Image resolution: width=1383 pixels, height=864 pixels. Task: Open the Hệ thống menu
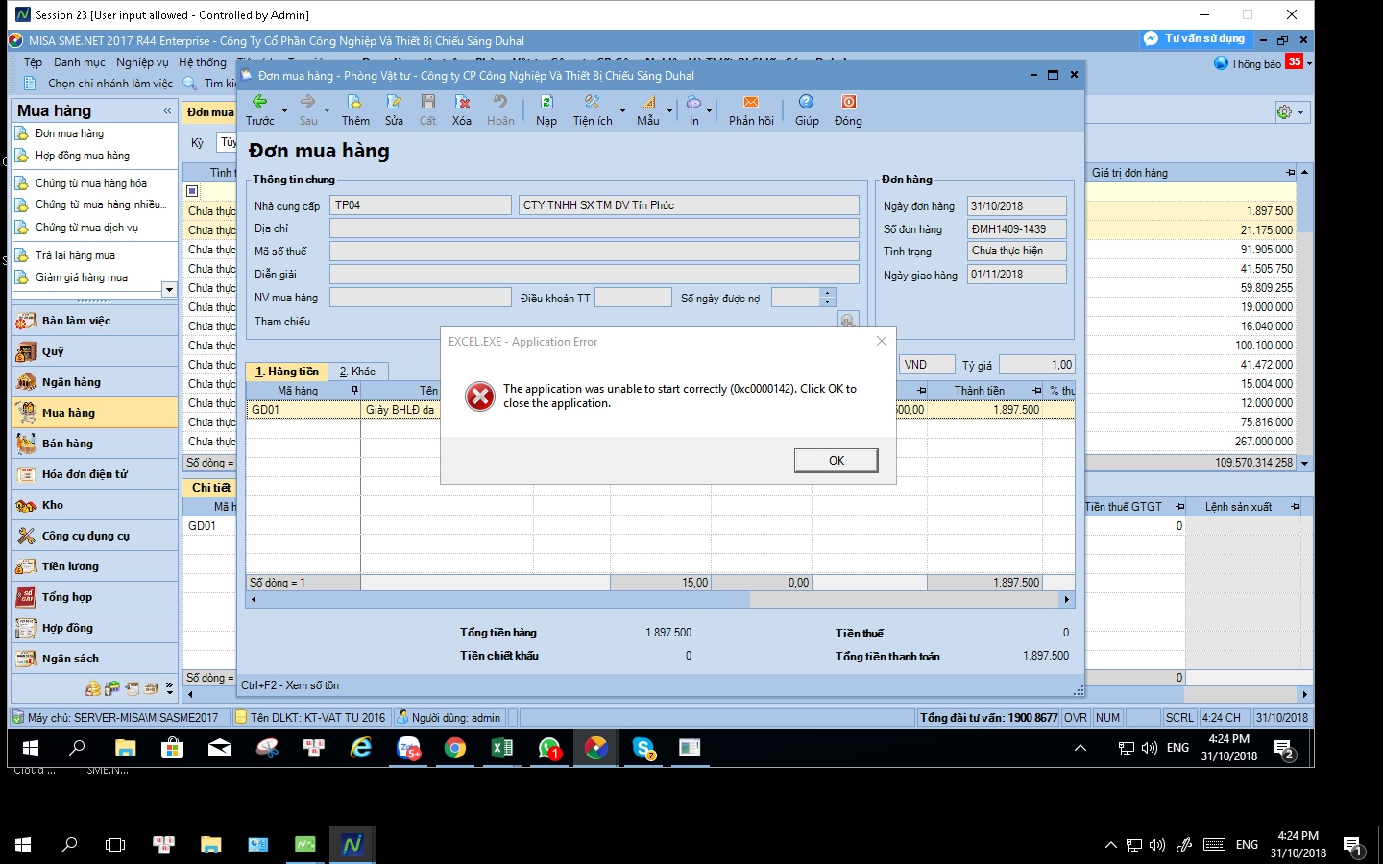pos(203,62)
